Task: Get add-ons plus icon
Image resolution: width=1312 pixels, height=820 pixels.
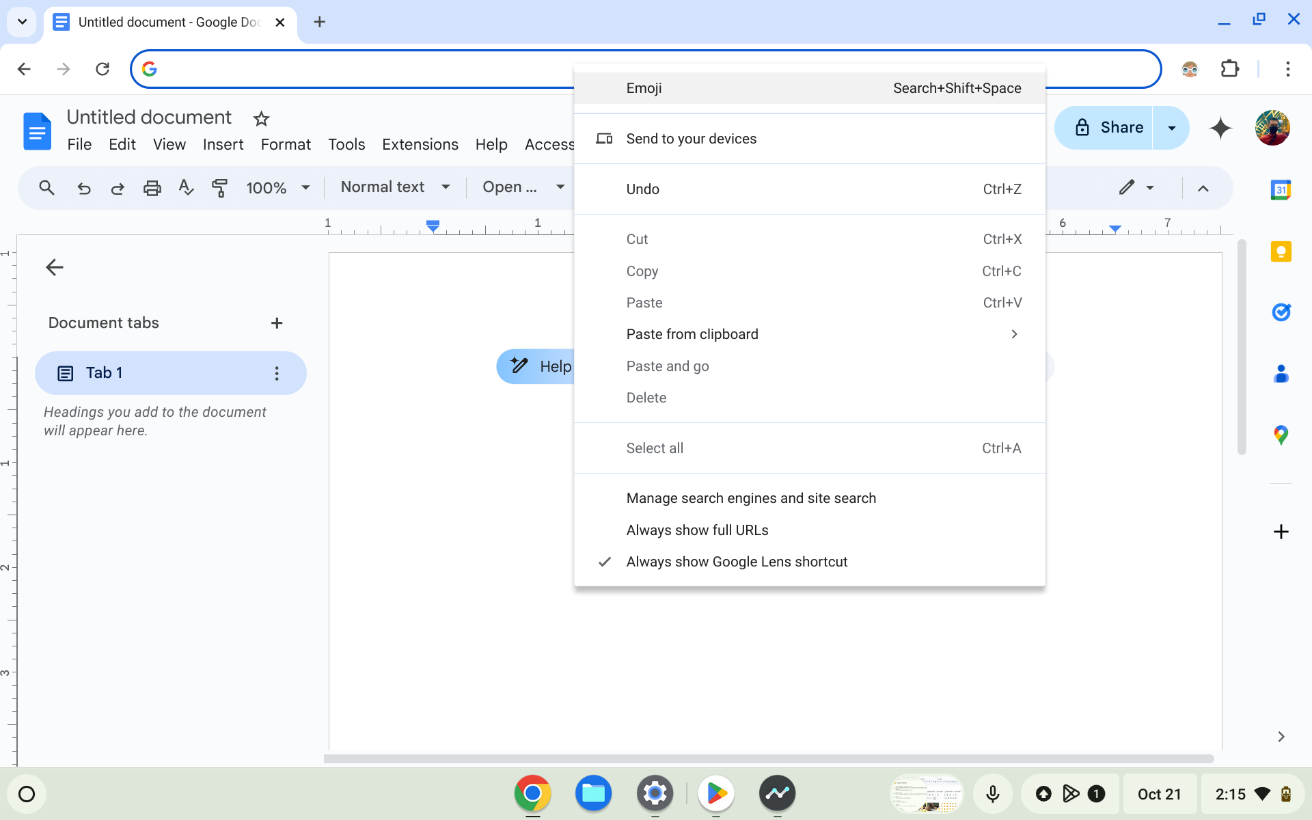Action: click(1281, 532)
